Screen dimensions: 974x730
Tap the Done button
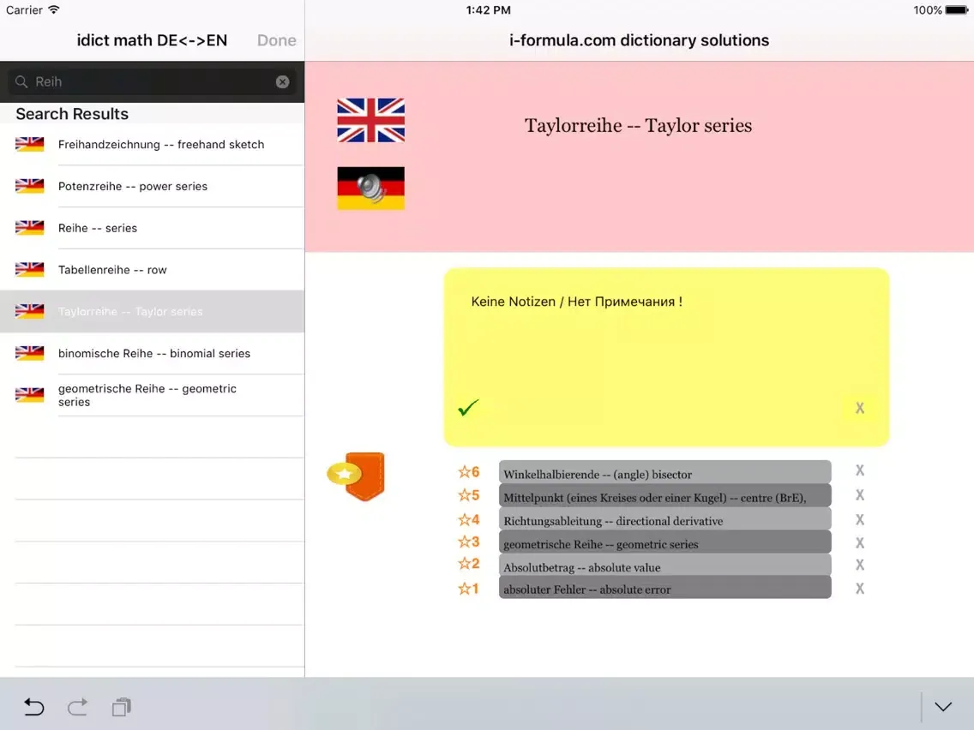click(x=276, y=40)
